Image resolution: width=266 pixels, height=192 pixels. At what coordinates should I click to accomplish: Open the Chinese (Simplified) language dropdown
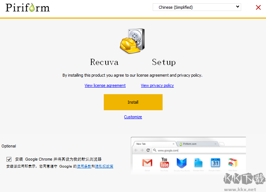click(x=197, y=7)
